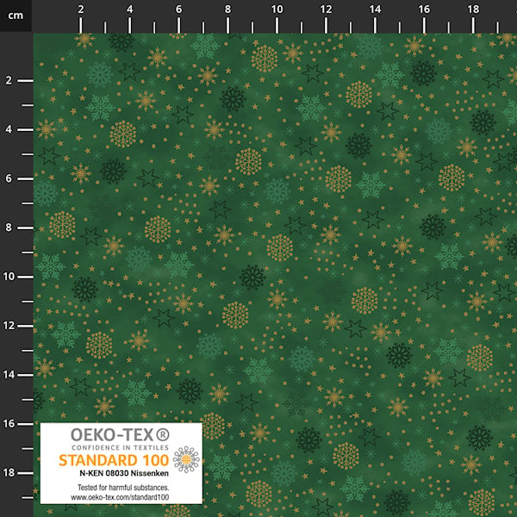Click the 10 mark on the top ruler

pos(277,9)
